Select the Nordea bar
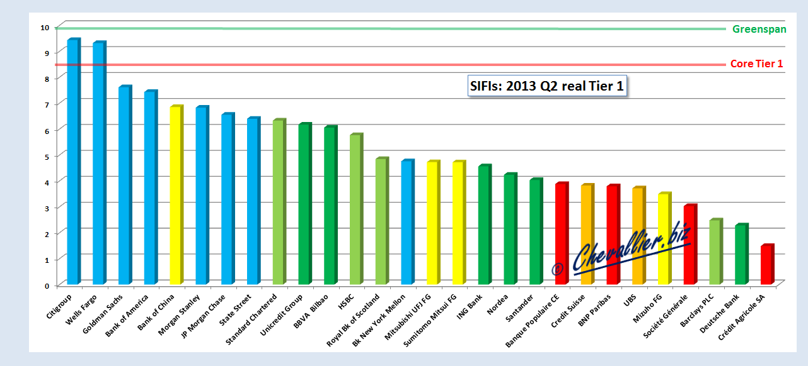 (511, 230)
